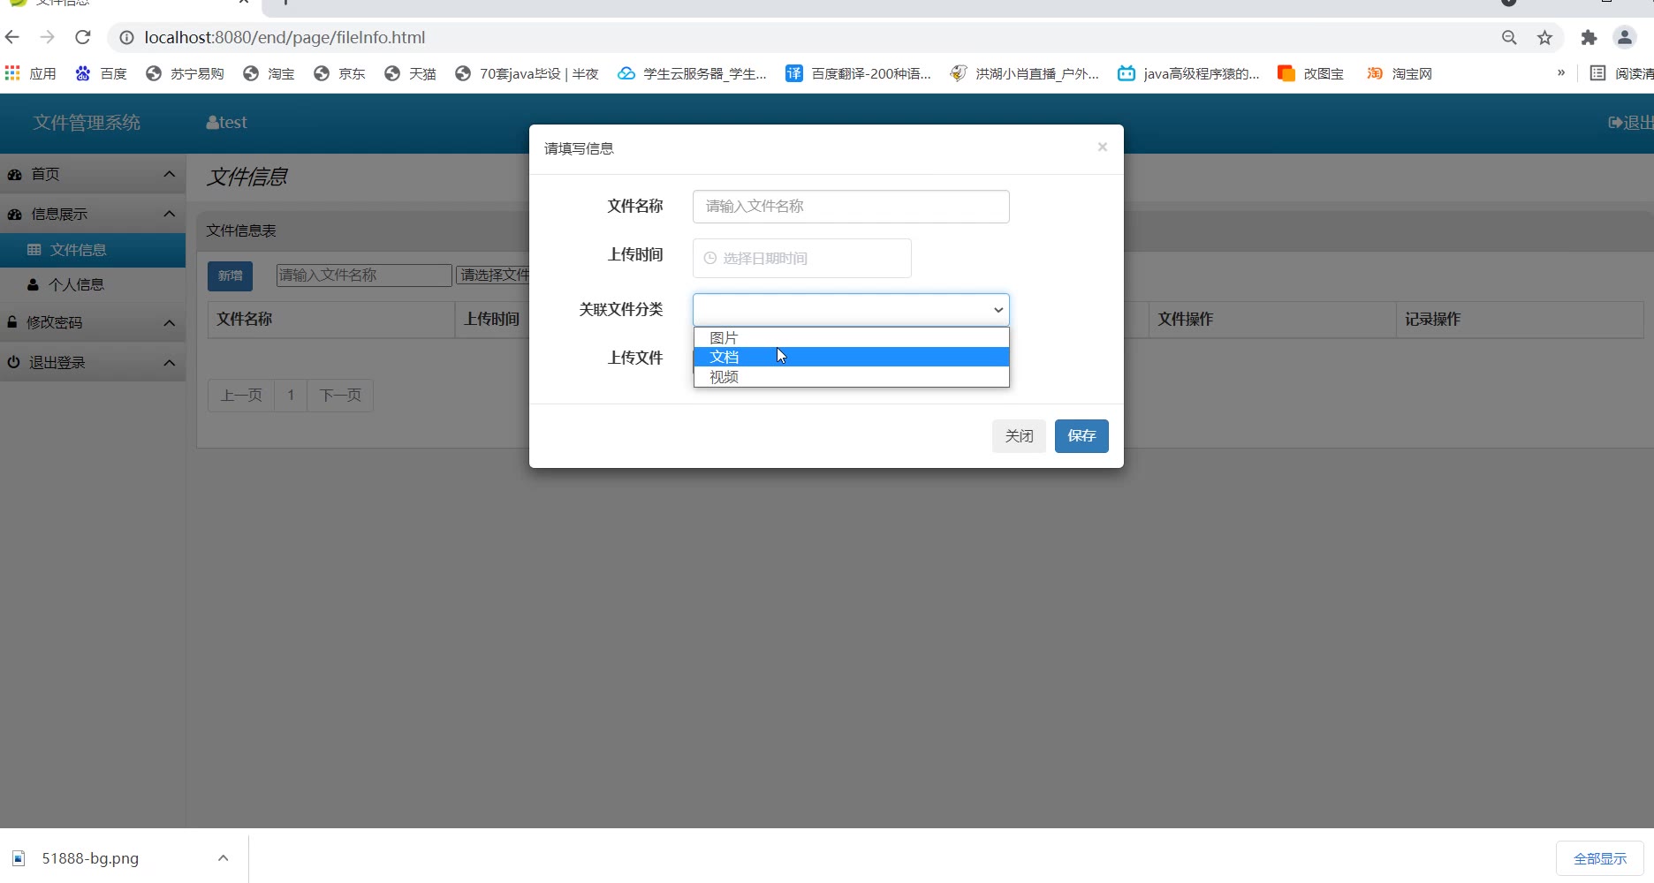Click the site info icon in address bar

click(x=126, y=38)
